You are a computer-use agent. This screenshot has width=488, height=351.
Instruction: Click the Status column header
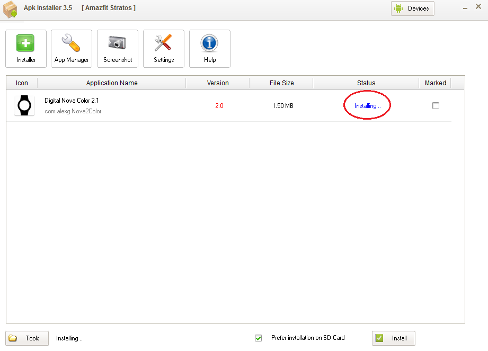366,83
